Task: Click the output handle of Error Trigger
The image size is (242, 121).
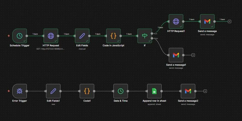Action: point(27,91)
